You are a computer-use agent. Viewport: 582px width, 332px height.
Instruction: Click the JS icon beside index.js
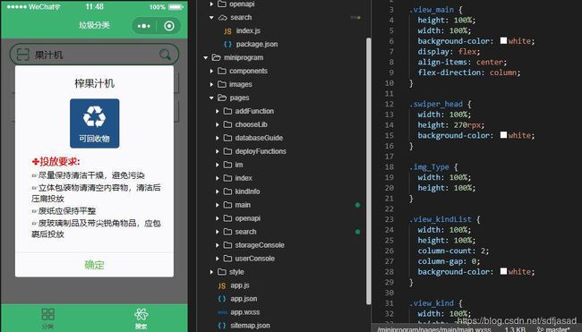click(x=227, y=31)
